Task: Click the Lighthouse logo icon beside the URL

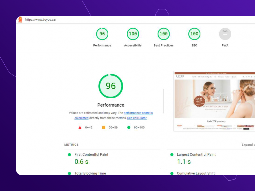Action: coord(20,20)
